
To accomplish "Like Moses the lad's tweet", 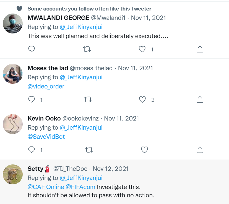I will click(x=142, y=100).
